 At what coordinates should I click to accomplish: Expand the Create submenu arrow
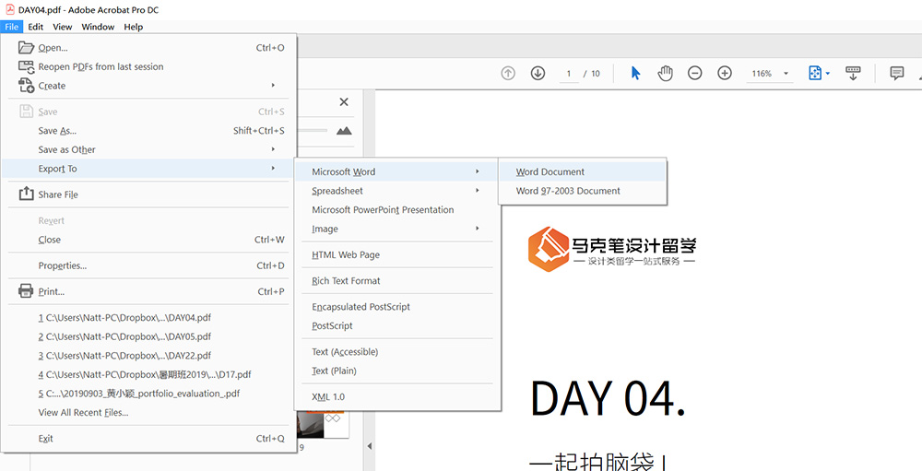[273, 86]
